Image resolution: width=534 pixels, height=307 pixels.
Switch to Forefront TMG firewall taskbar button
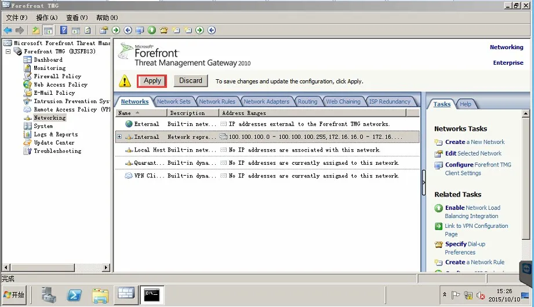(x=126, y=294)
